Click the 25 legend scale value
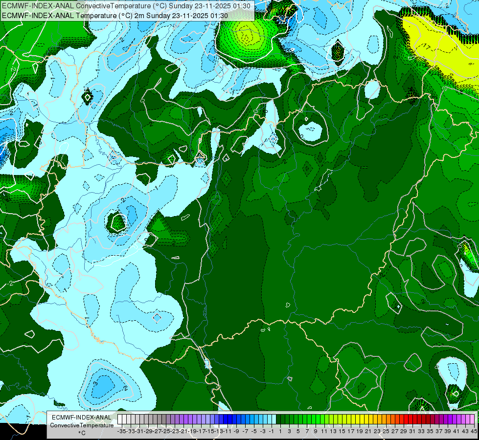This screenshot has height=440, width=479. tap(386, 432)
